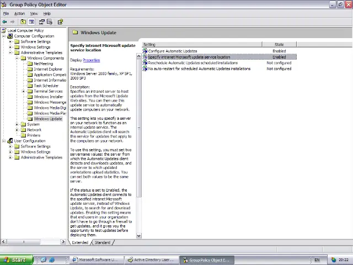Click the User Configuration user icon
353x265 pixels.
coord(10,141)
